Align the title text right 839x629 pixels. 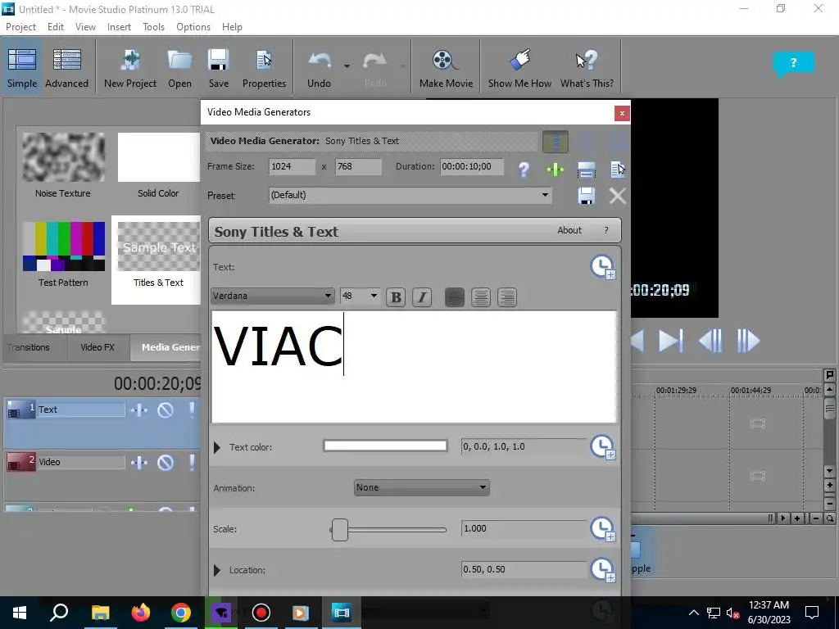pos(506,297)
